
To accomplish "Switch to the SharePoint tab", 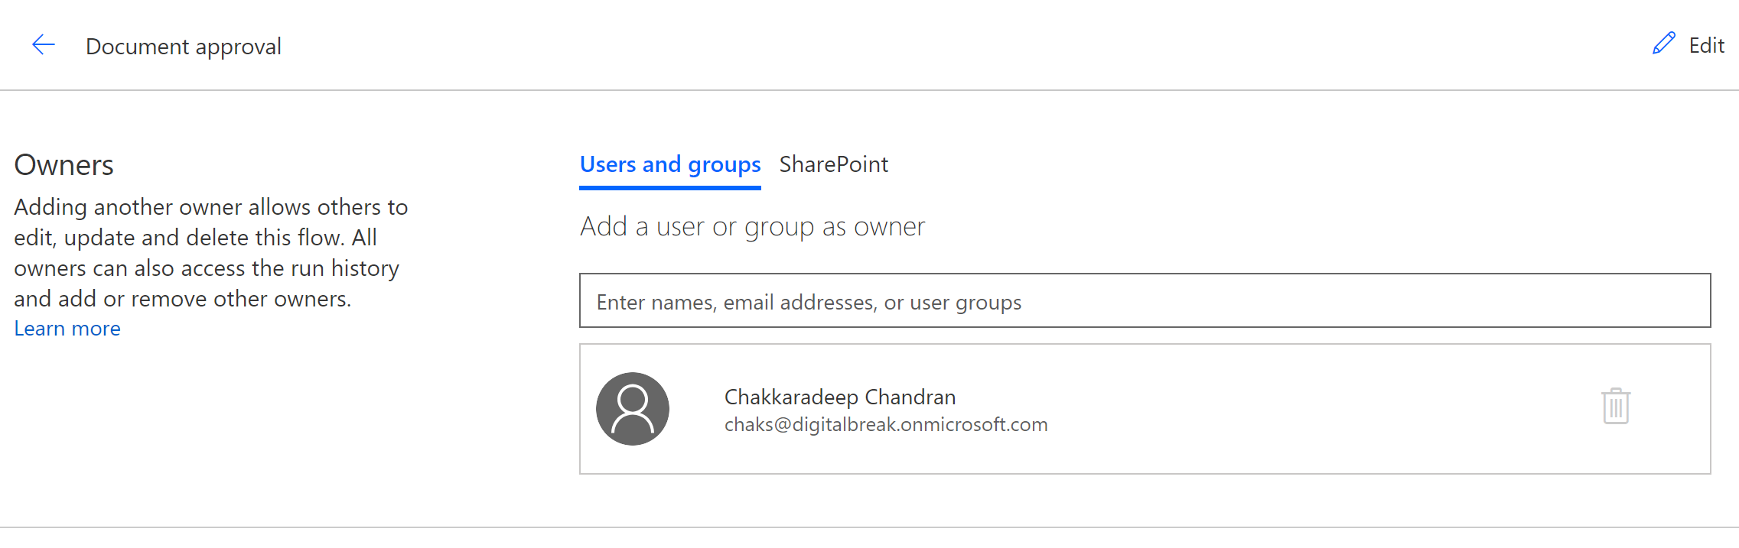I will (833, 164).
